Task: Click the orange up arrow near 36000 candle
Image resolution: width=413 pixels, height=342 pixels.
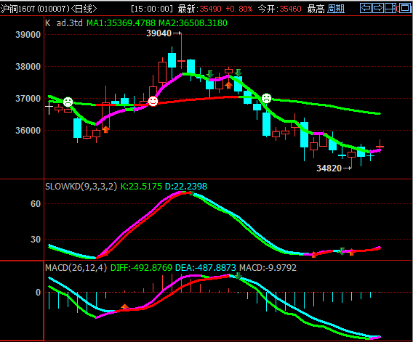Action: pos(105,129)
